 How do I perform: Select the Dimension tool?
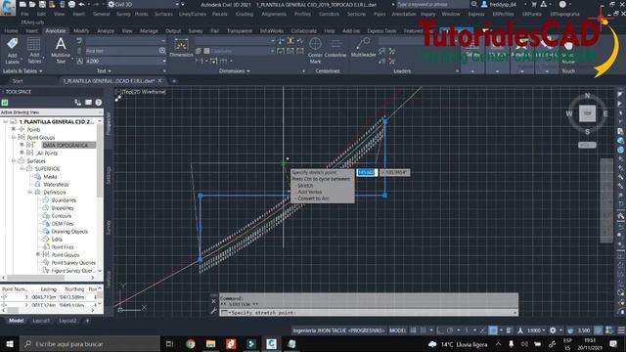coord(181,48)
